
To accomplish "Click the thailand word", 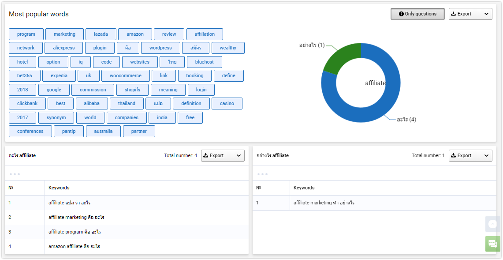I will [127, 103].
